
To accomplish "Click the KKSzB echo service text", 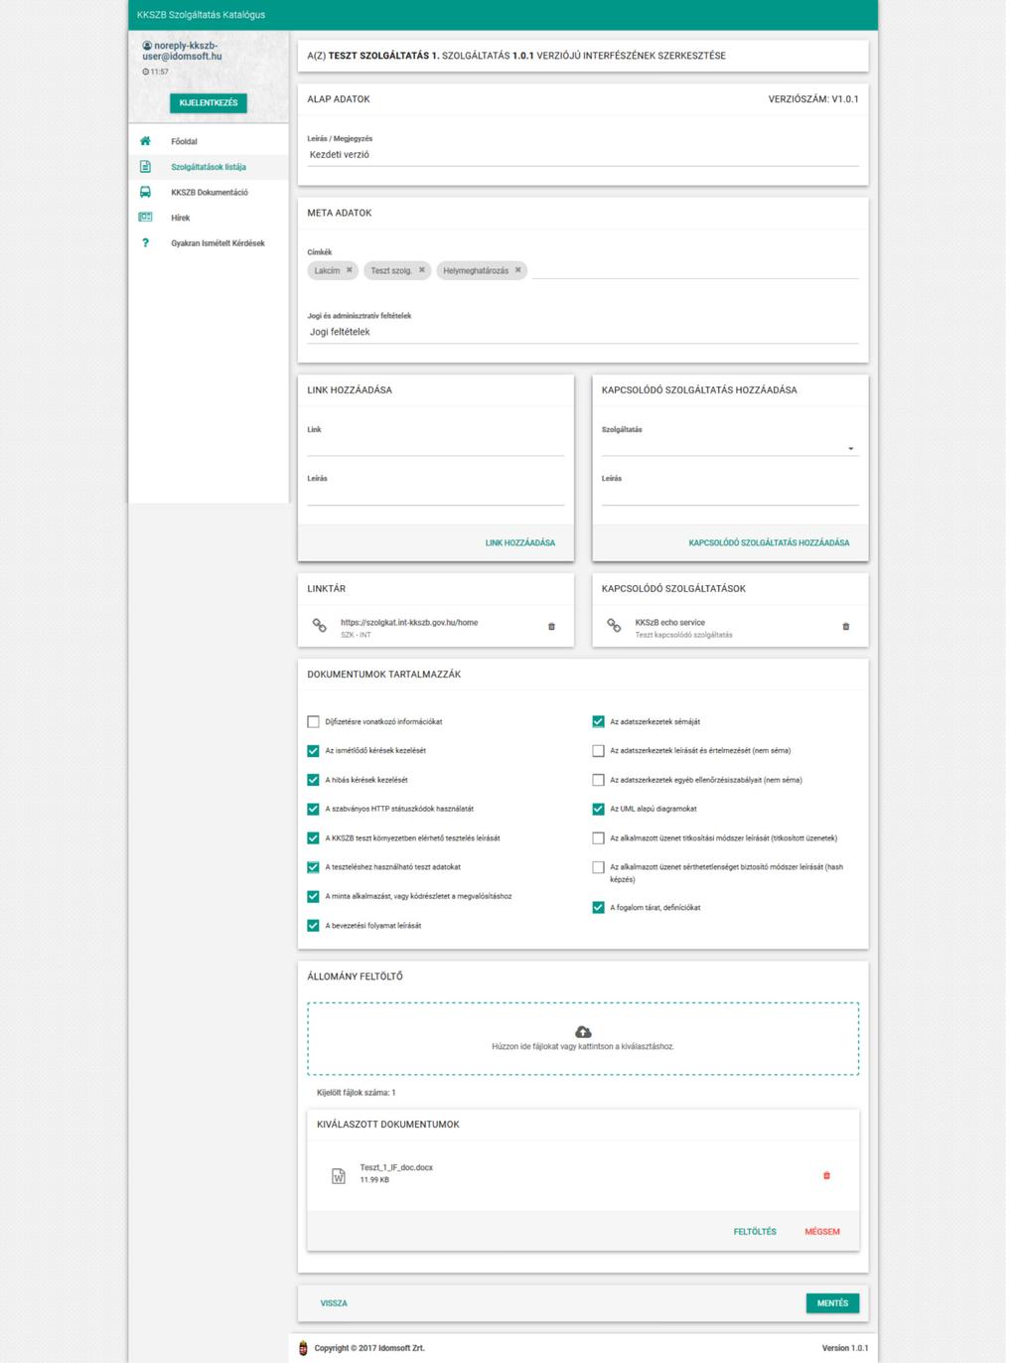I will [670, 623].
